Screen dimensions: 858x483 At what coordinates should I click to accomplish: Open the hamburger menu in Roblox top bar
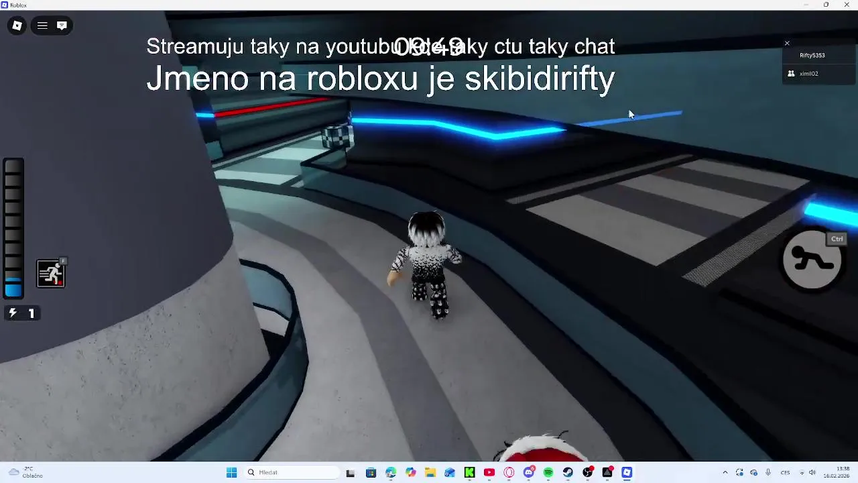[x=42, y=25]
